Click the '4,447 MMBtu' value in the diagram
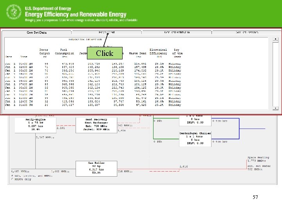Viewport: 282px width, 211px height. [20, 172]
